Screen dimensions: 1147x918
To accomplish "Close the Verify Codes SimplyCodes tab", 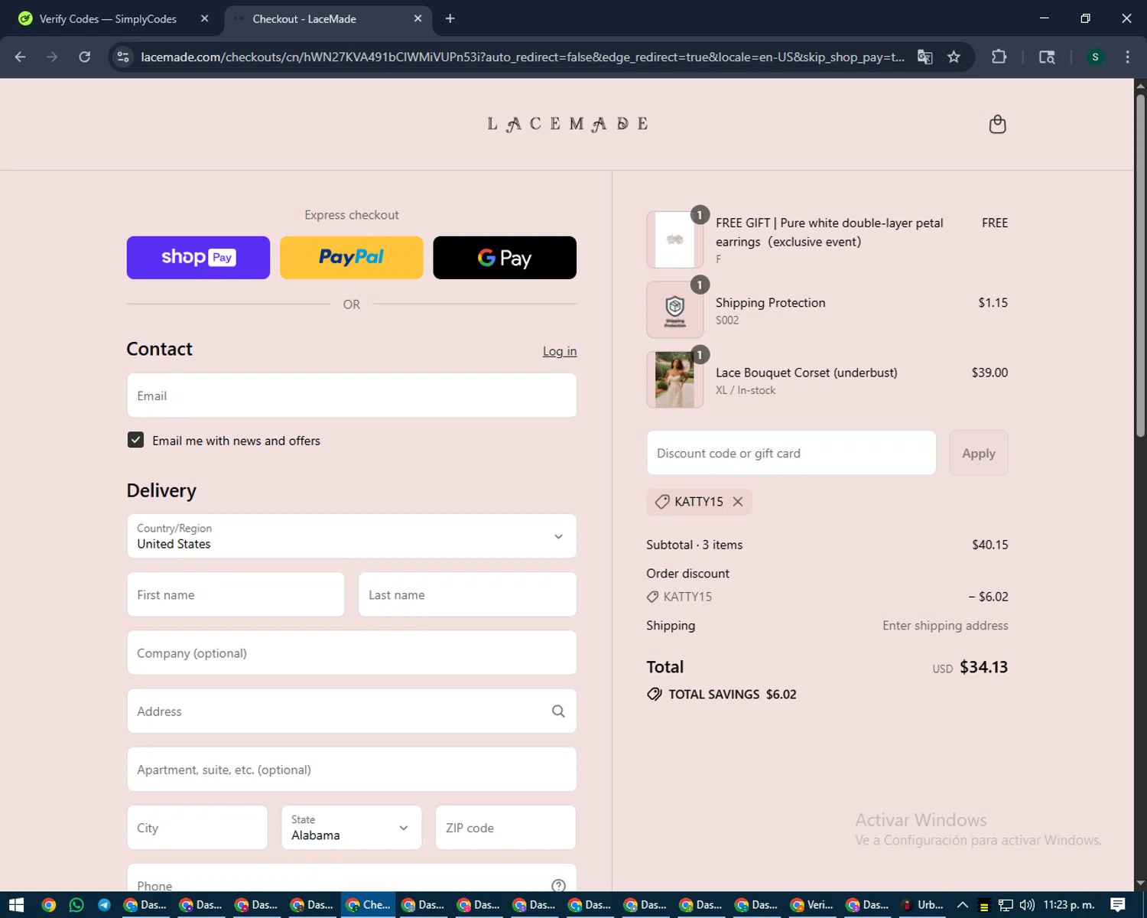I will (204, 18).
